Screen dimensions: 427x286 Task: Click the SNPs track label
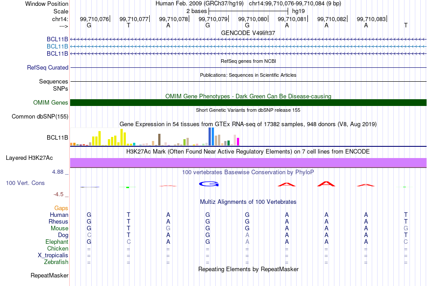point(61,89)
